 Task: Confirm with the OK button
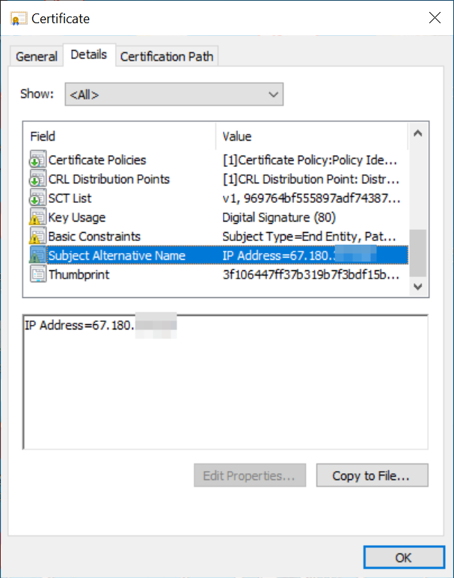[403, 557]
